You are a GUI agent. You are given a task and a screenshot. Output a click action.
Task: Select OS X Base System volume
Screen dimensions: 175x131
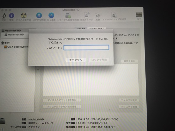[16, 47]
